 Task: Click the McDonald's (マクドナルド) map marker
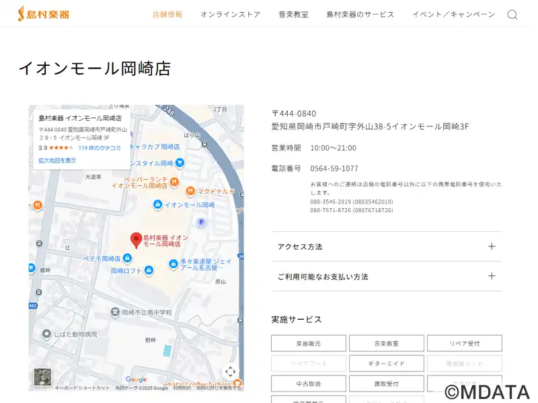pos(190,191)
